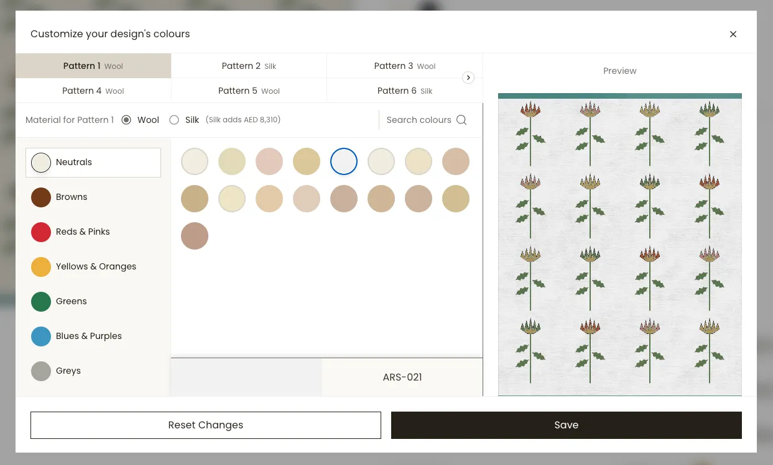Switch to Pattern 6 Silk tab
The width and height of the screenshot is (773, 465).
(404, 91)
